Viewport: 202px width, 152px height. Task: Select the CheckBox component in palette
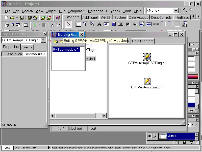(x=128, y=24)
